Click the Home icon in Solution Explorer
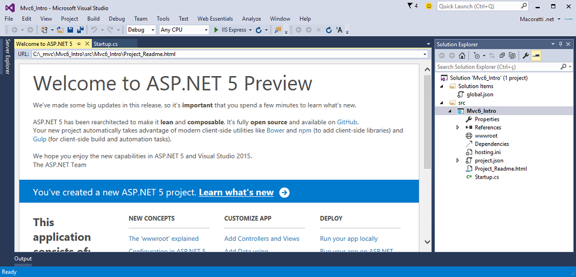The height and width of the screenshot is (277, 576). (462, 56)
